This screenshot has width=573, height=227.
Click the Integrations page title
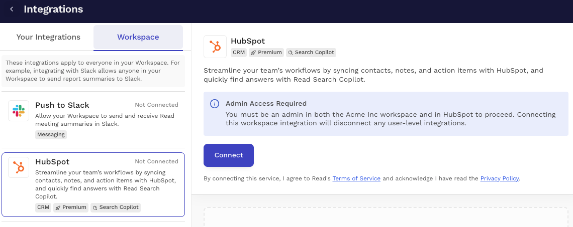pos(53,9)
